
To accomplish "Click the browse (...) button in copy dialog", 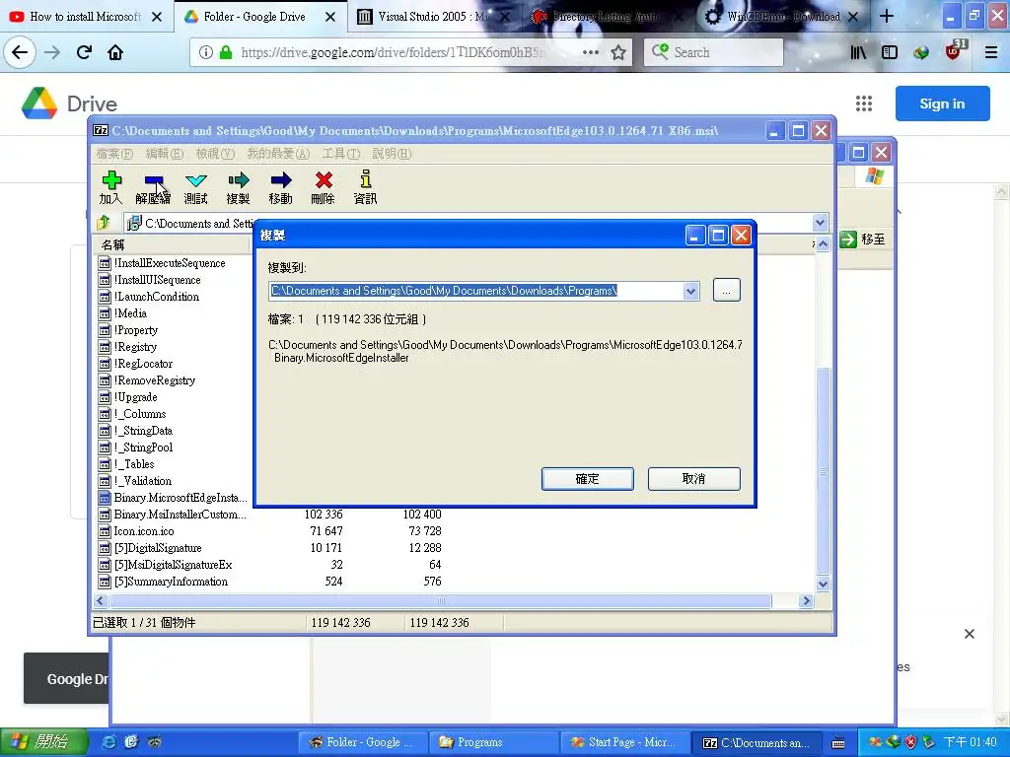I will [x=727, y=291].
